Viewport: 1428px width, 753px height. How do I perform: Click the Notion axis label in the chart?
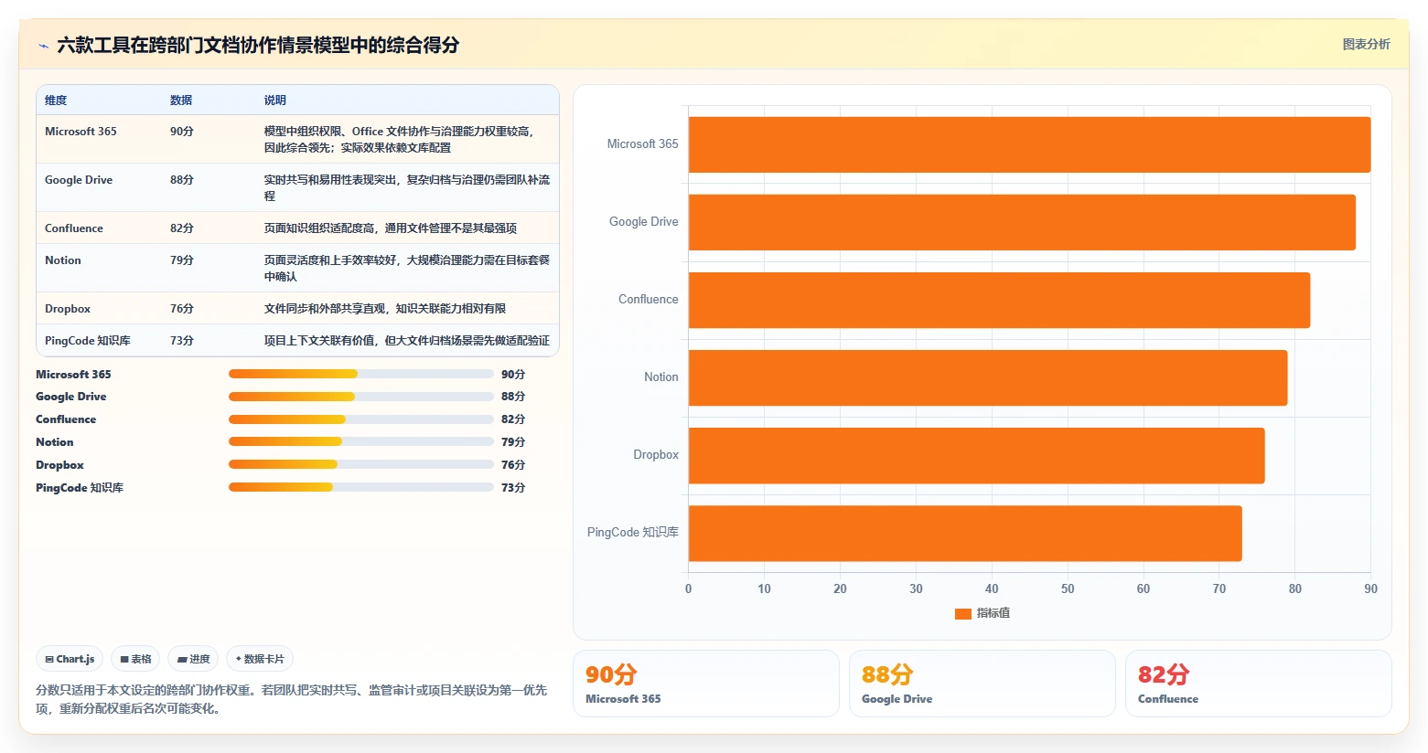pyautogui.click(x=661, y=377)
